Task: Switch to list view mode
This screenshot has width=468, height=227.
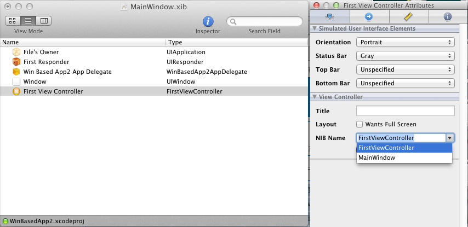Action: (x=28, y=21)
